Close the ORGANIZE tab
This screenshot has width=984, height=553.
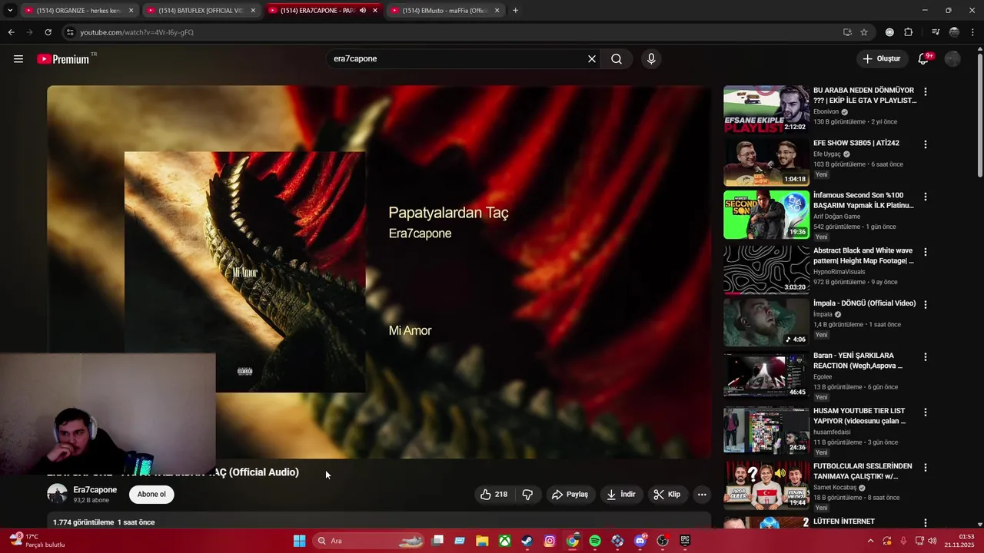tap(131, 11)
